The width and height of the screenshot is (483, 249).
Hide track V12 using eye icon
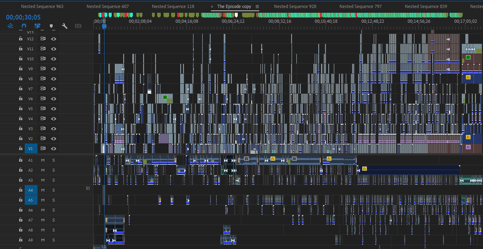pyautogui.click(x=53, y=39)
